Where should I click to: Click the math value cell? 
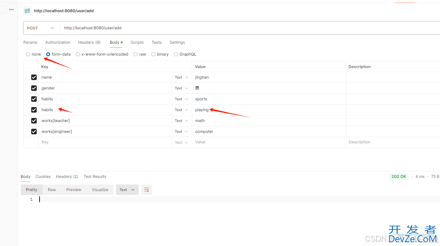(x=269, y=121)
